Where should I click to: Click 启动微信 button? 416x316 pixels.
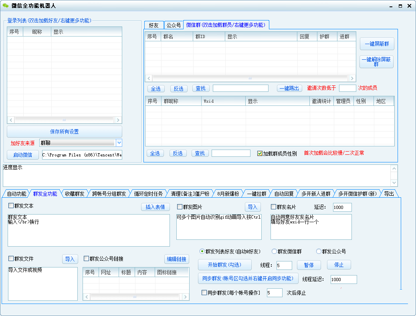[23, 155]
